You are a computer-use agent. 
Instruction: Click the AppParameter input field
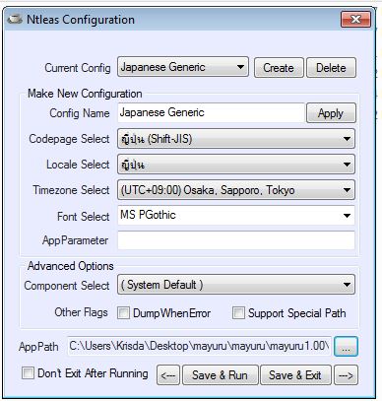(236, 240)
